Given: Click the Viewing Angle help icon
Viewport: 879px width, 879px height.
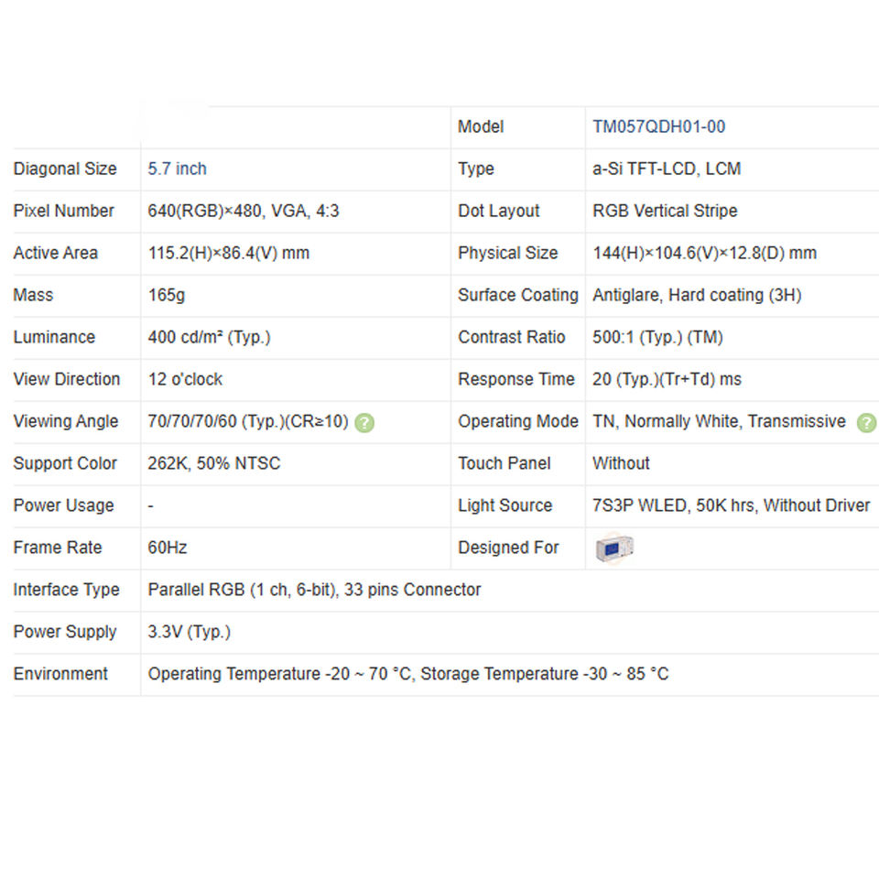Looking at the screenshot, I should click(364, 423).
